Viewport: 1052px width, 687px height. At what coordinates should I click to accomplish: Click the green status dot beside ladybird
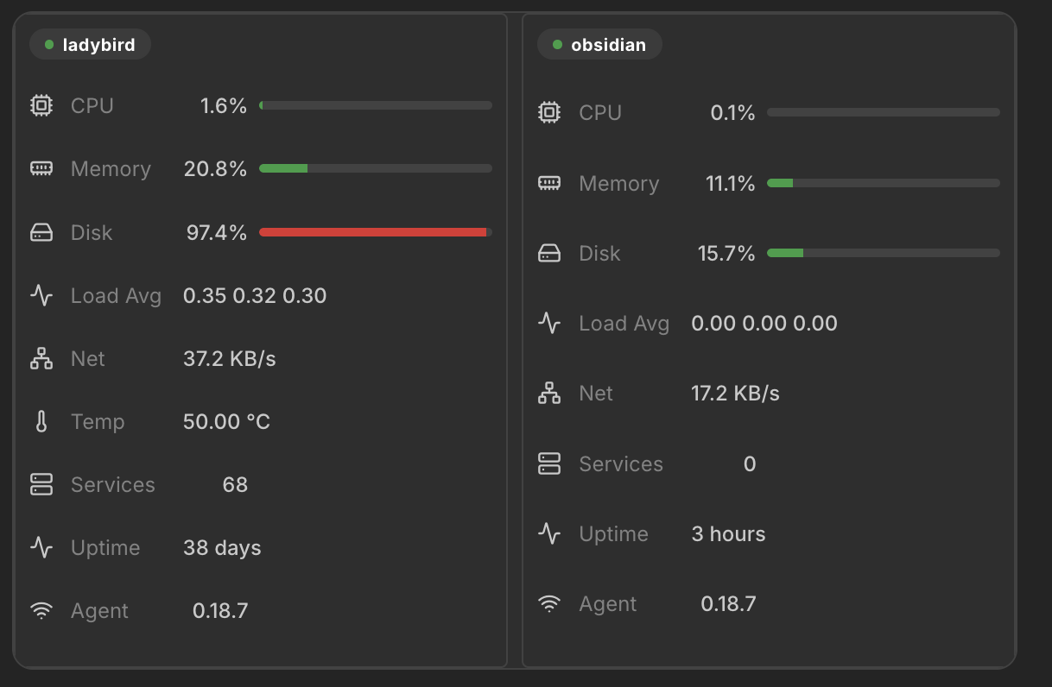pyautogui.click(x=49, y=45)
